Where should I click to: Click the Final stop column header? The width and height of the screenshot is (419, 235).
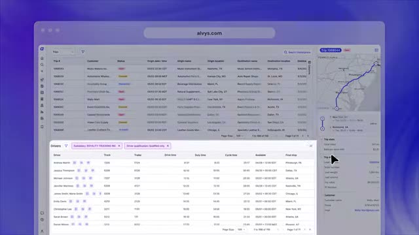(x=291, y=155)
